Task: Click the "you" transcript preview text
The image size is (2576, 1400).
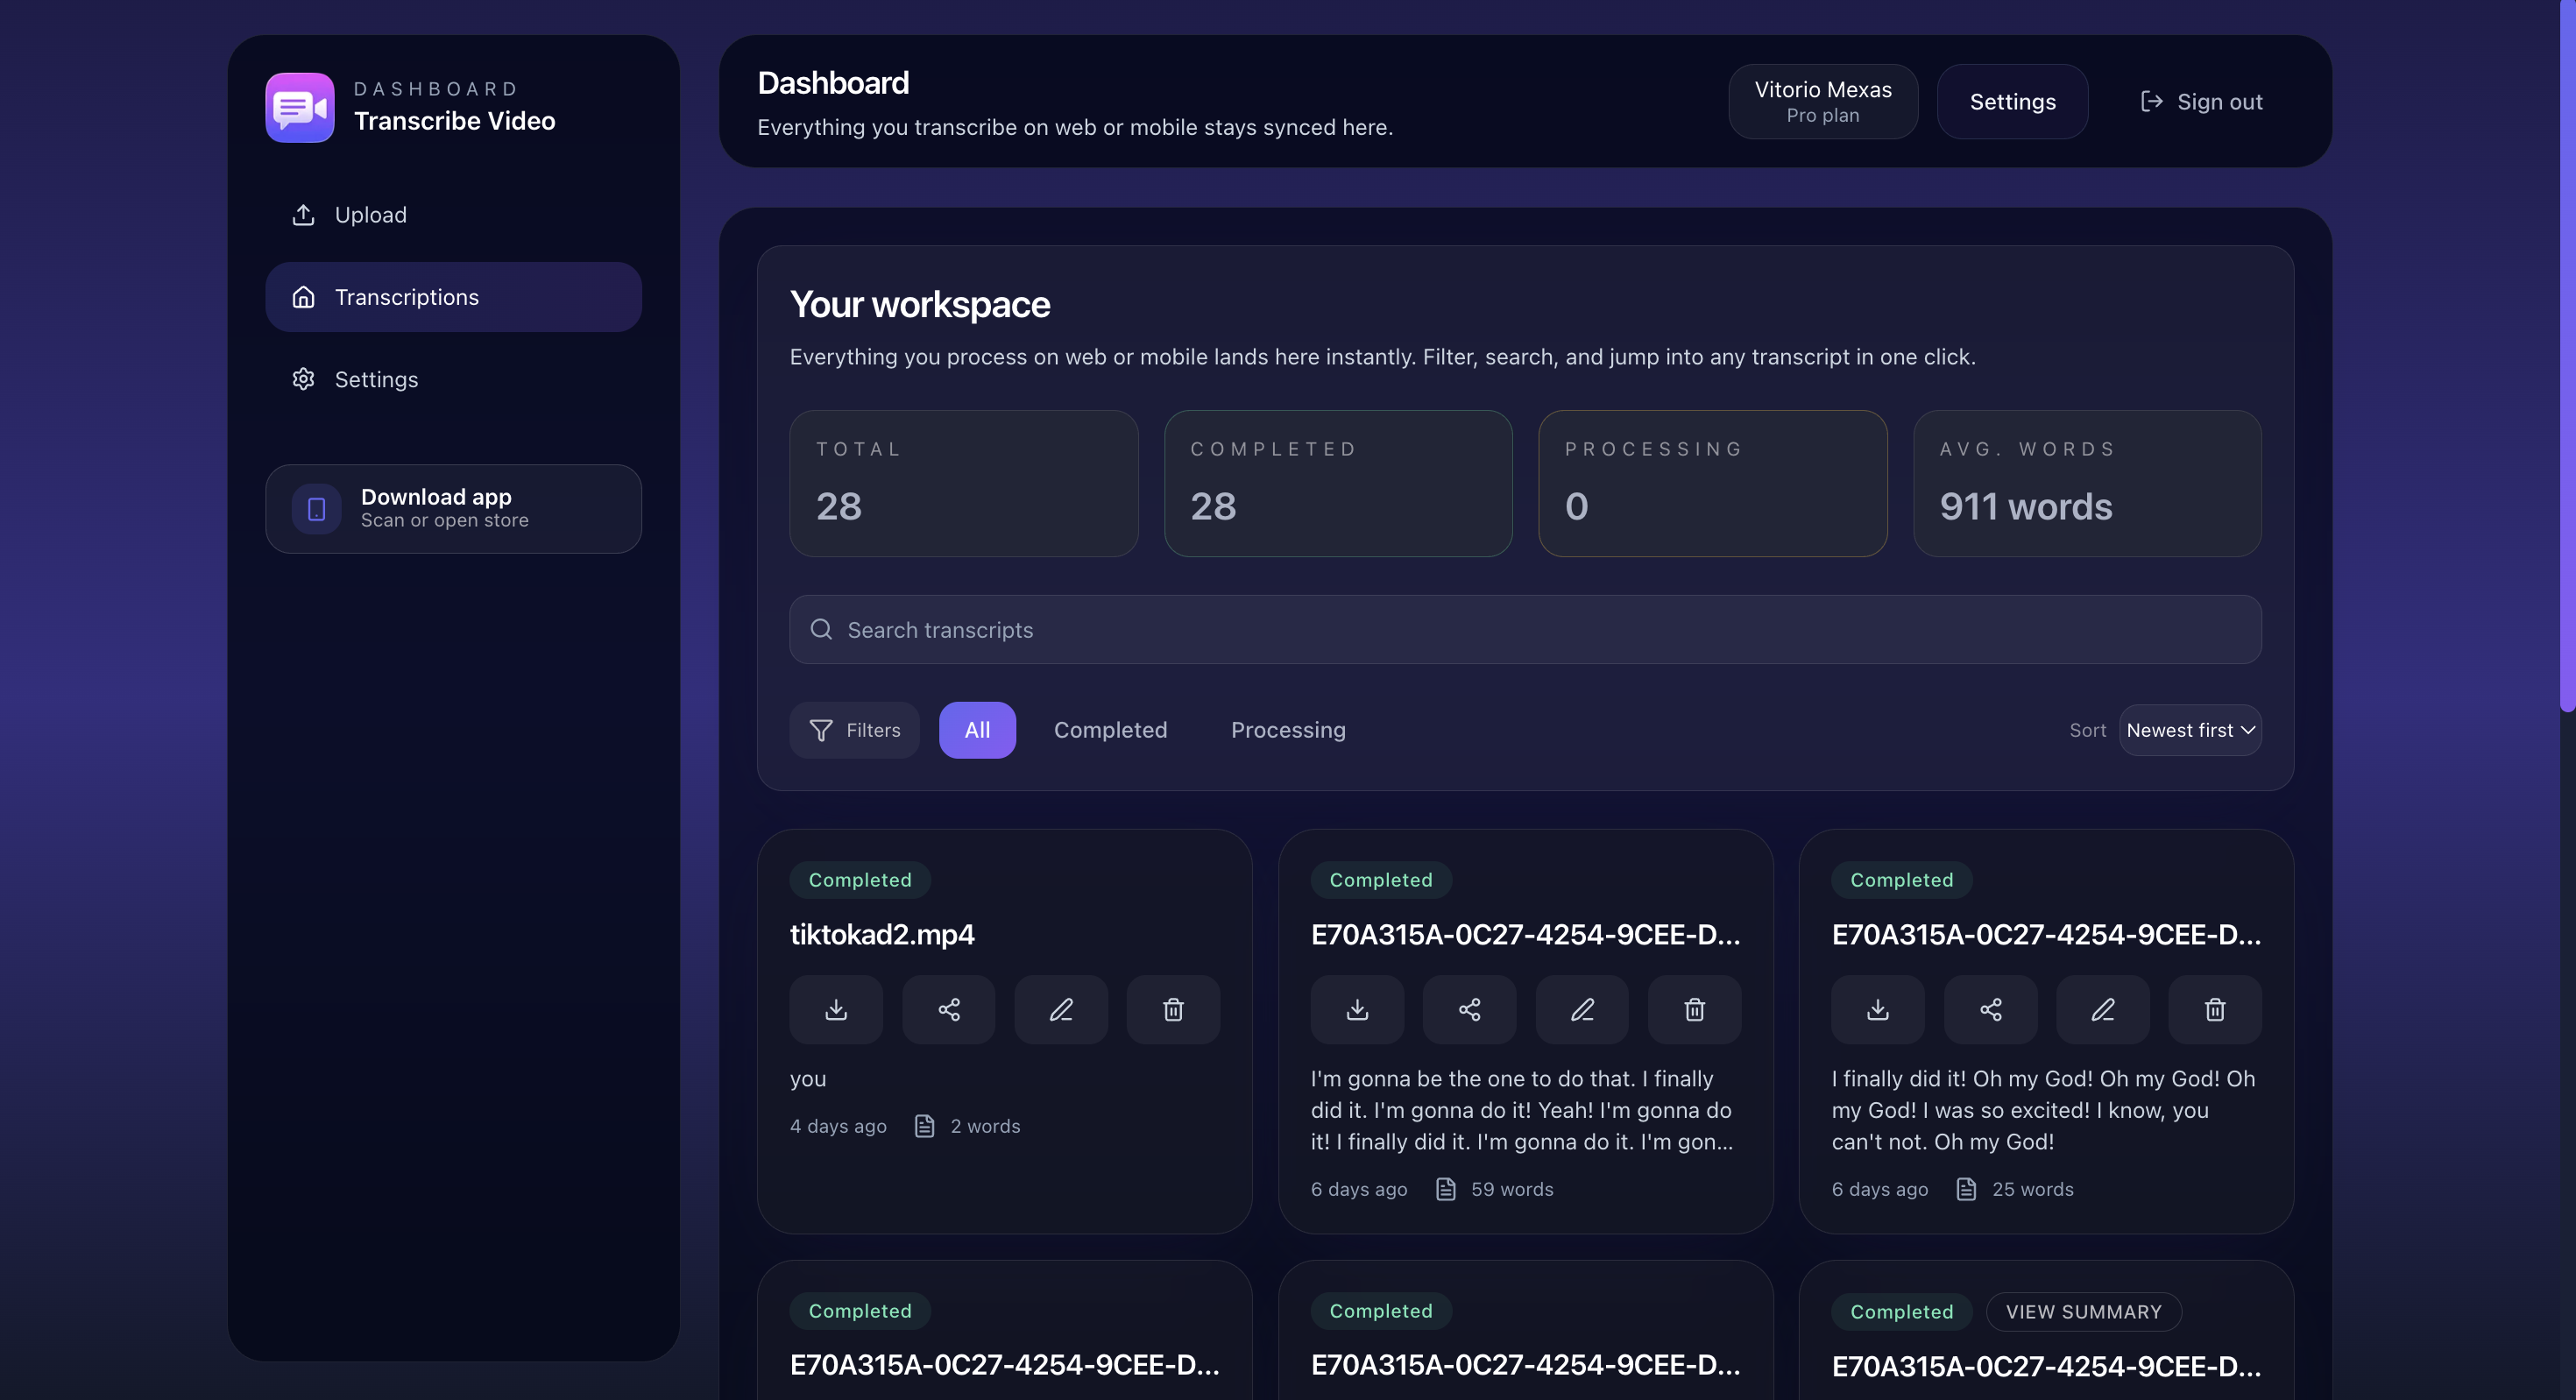Action: 808,1079
